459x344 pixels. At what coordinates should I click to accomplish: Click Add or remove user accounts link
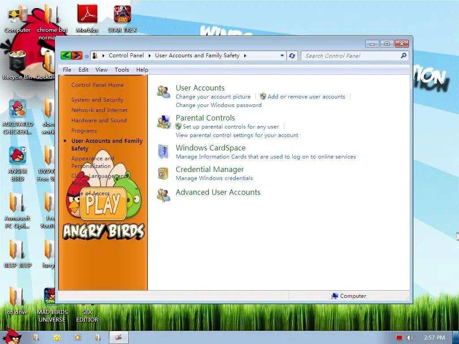tap(306, 97)
